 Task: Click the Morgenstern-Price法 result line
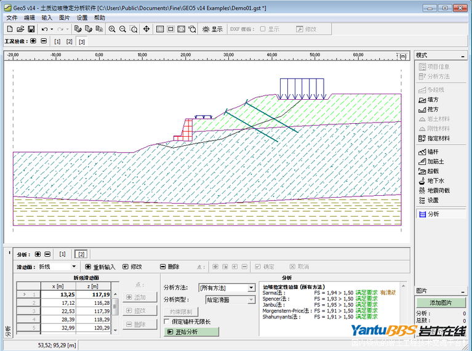pos(319,310)
